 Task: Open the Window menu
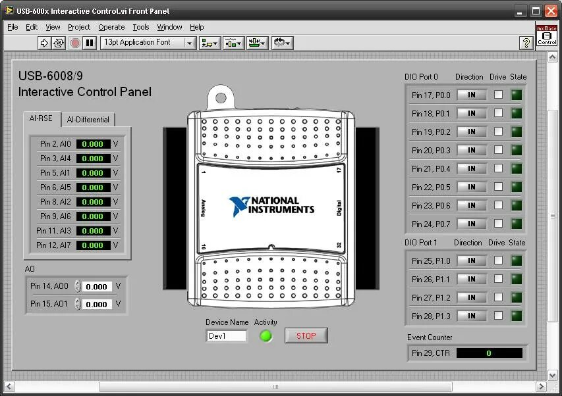click(x=169, y=27)
